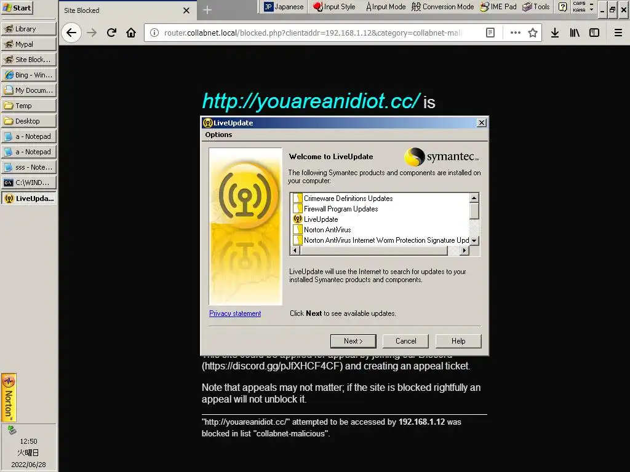Click the vertical scrollbar thumb in product list
Viewport: 630px width, 472px height.
474,211
